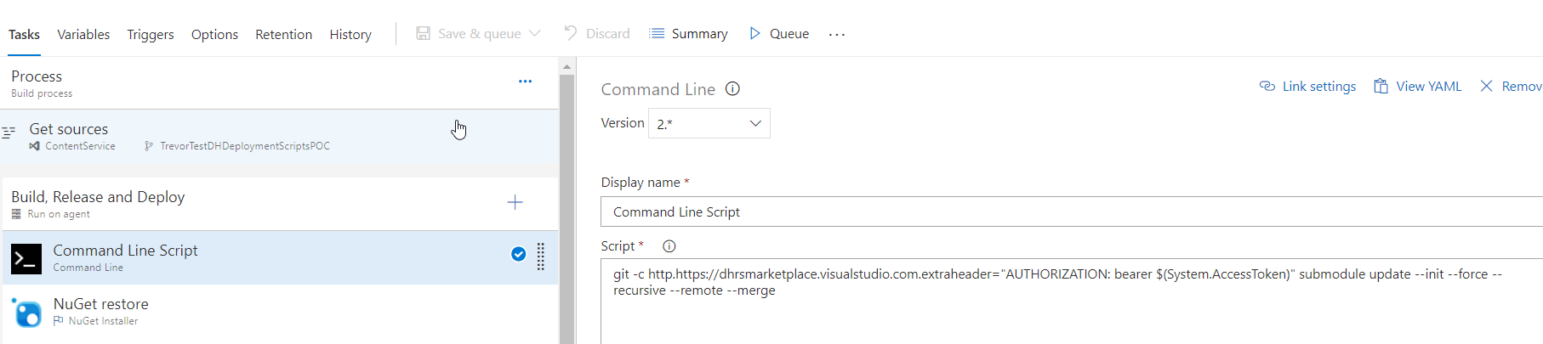Toggle the Command Line Script selection checkmark
Viewport: 1543px width, 344px height.
pos(518,254)
